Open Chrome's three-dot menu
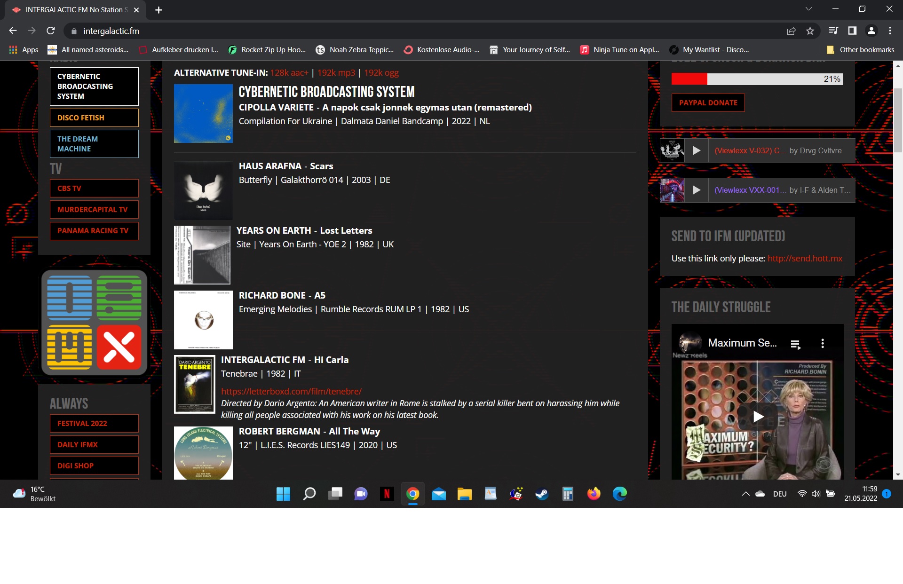 pyautogui.click(x=890, y=31)
